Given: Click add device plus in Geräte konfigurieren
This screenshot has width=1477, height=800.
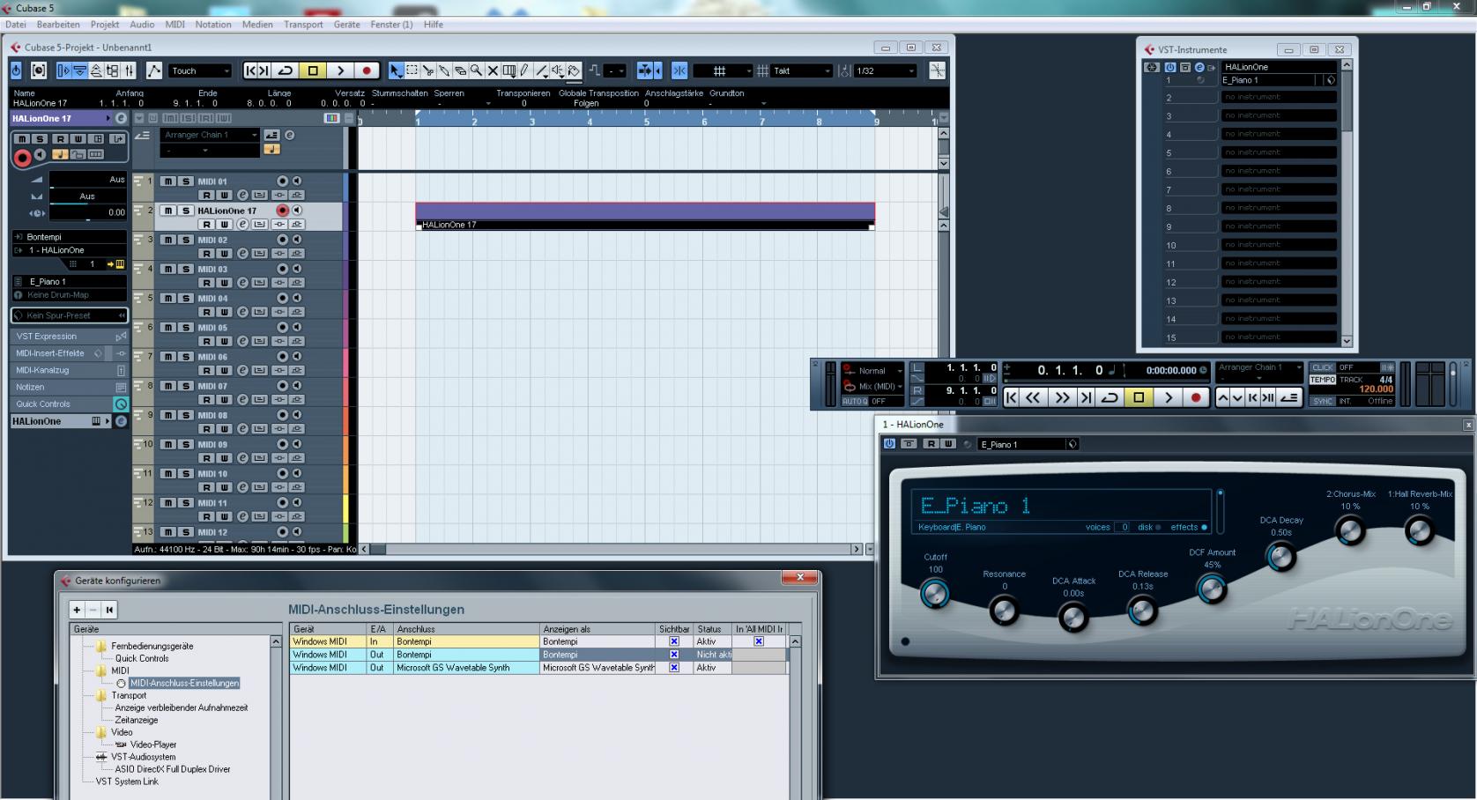Looking at the screenshot, I should coord(77,610).
